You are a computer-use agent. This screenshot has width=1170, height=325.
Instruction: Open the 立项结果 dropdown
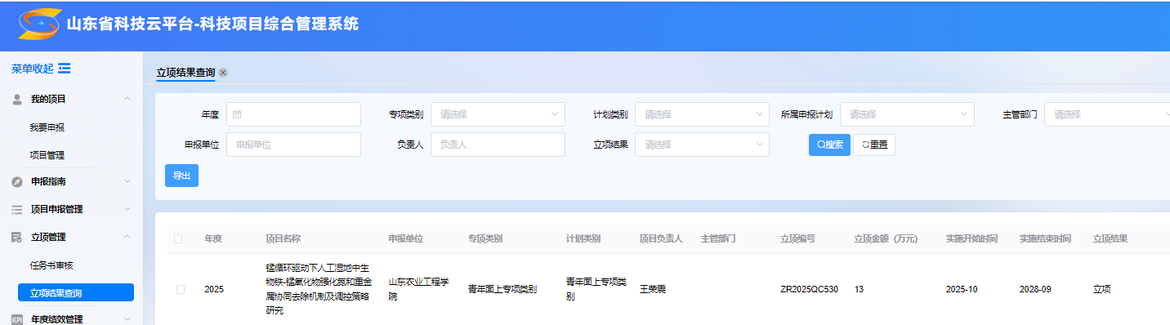pyautogui.click(x=702, y=145)
